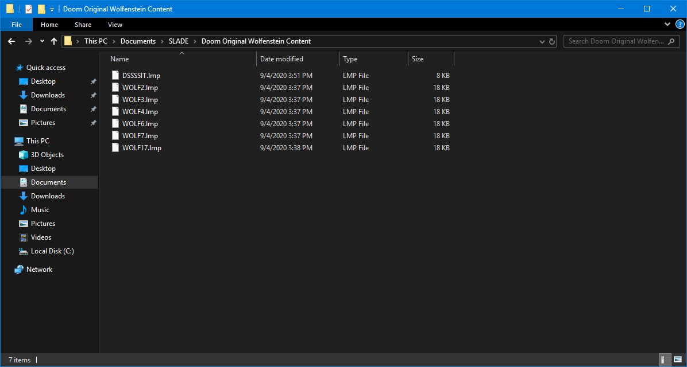This screenshot has width=687, height=367.
Task: Click the pin icon next to Desktop
Action: pyautogui.click(x=93, y=81)
